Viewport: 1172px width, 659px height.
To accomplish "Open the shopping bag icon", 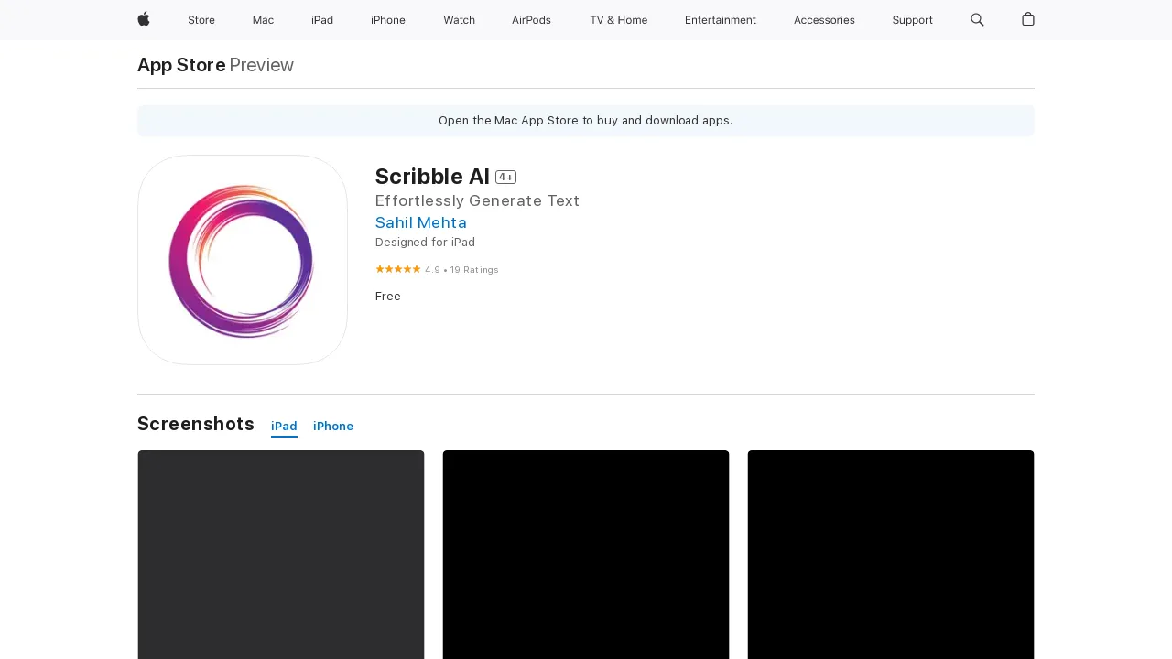I will 1028,19.
